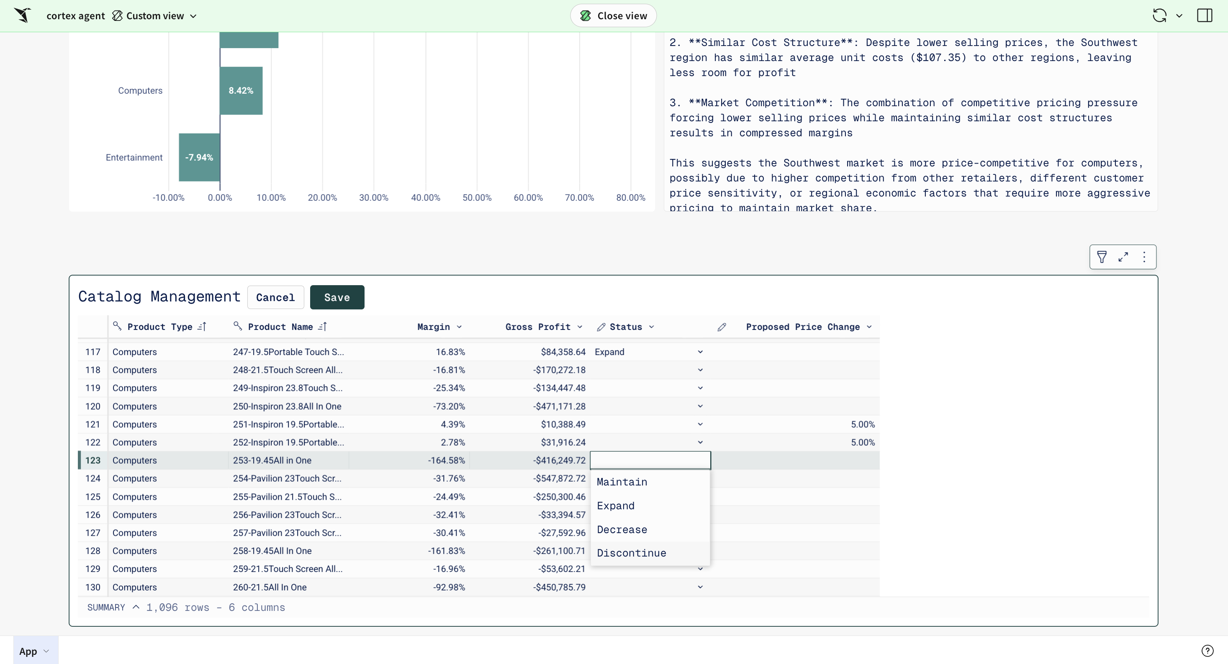Viewport: 1228px width, 664px height.
Task: Click the pencil edit icon beside Proposed Price Change
Action: pos(722,327)
